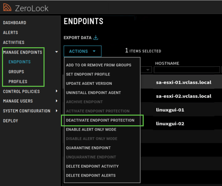Click the Hostname filter input field
222x186 pixels.
coord(187,70)
